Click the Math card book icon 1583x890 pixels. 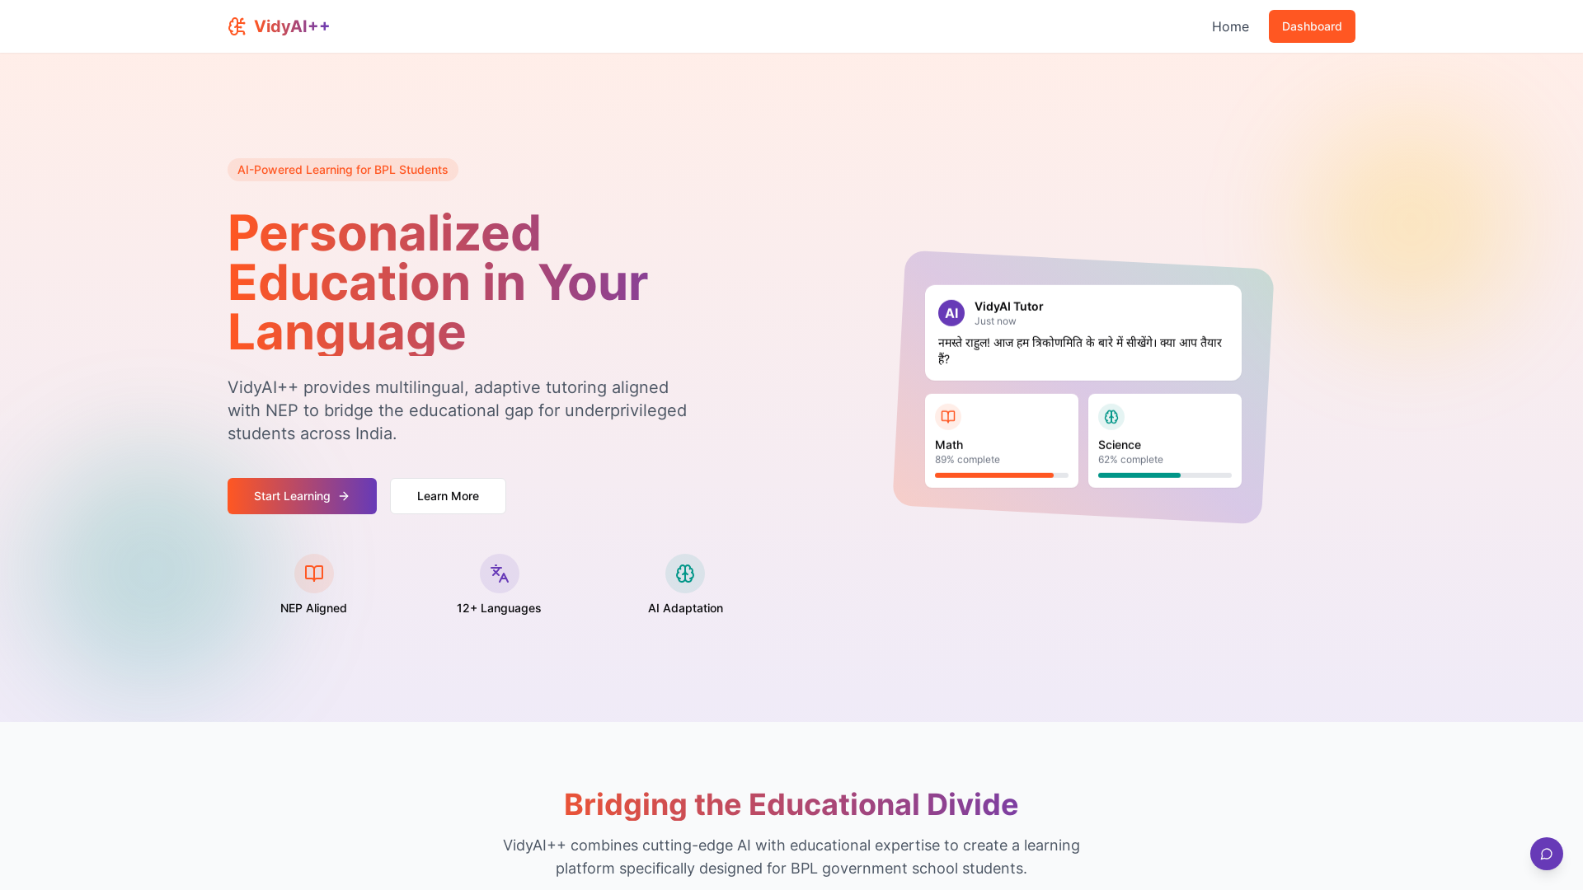click(x=948, y=417)
